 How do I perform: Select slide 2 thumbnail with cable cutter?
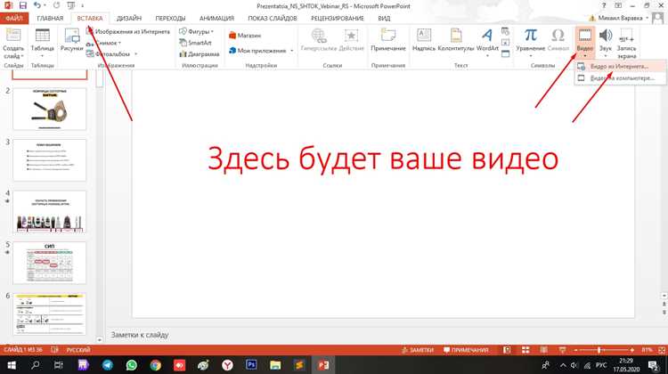pyautogui.click(x=49, y=109)
